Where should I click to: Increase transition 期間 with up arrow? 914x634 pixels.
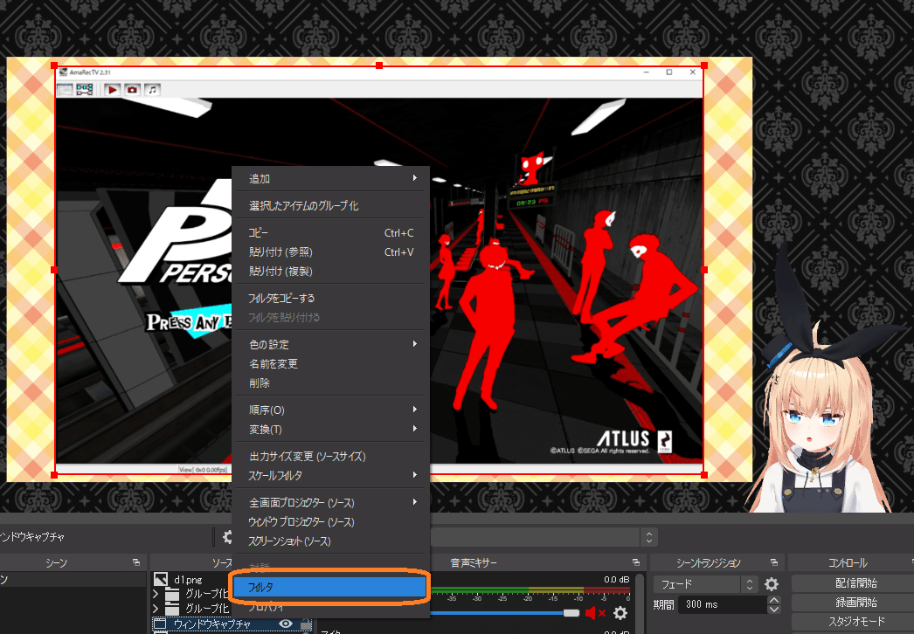(773, 600)
